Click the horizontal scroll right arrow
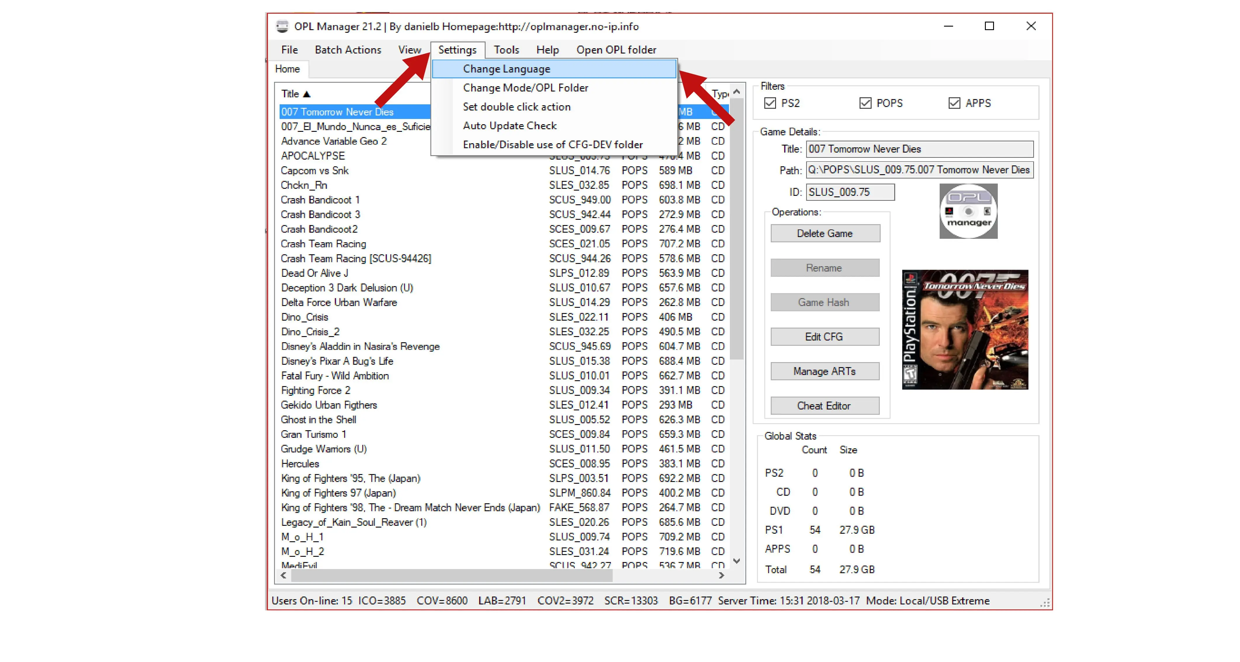The image size is (1240, 662). point(721,575)
